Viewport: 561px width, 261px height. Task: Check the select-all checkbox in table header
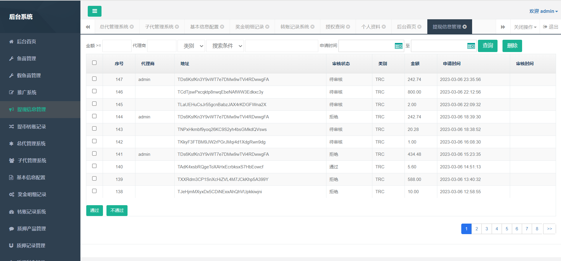coord(94,63)
